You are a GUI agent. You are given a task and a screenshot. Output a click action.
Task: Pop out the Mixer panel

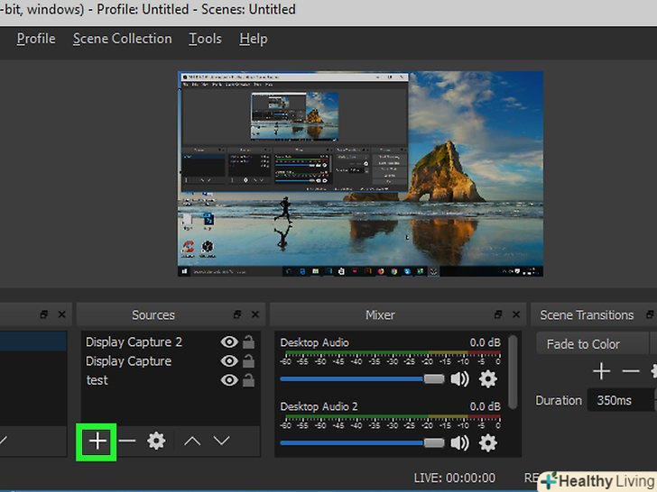(498, 314)
